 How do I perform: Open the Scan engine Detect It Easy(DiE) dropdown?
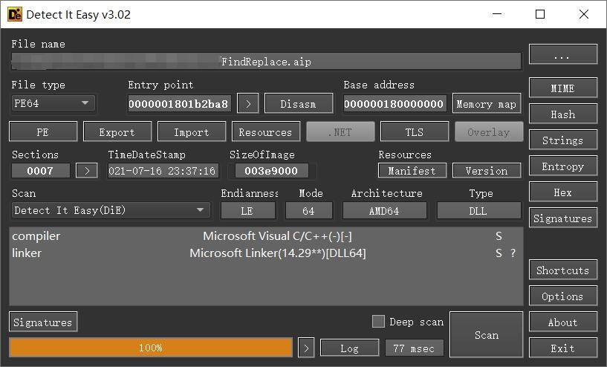pyautogui.click(x=111, y=210)
